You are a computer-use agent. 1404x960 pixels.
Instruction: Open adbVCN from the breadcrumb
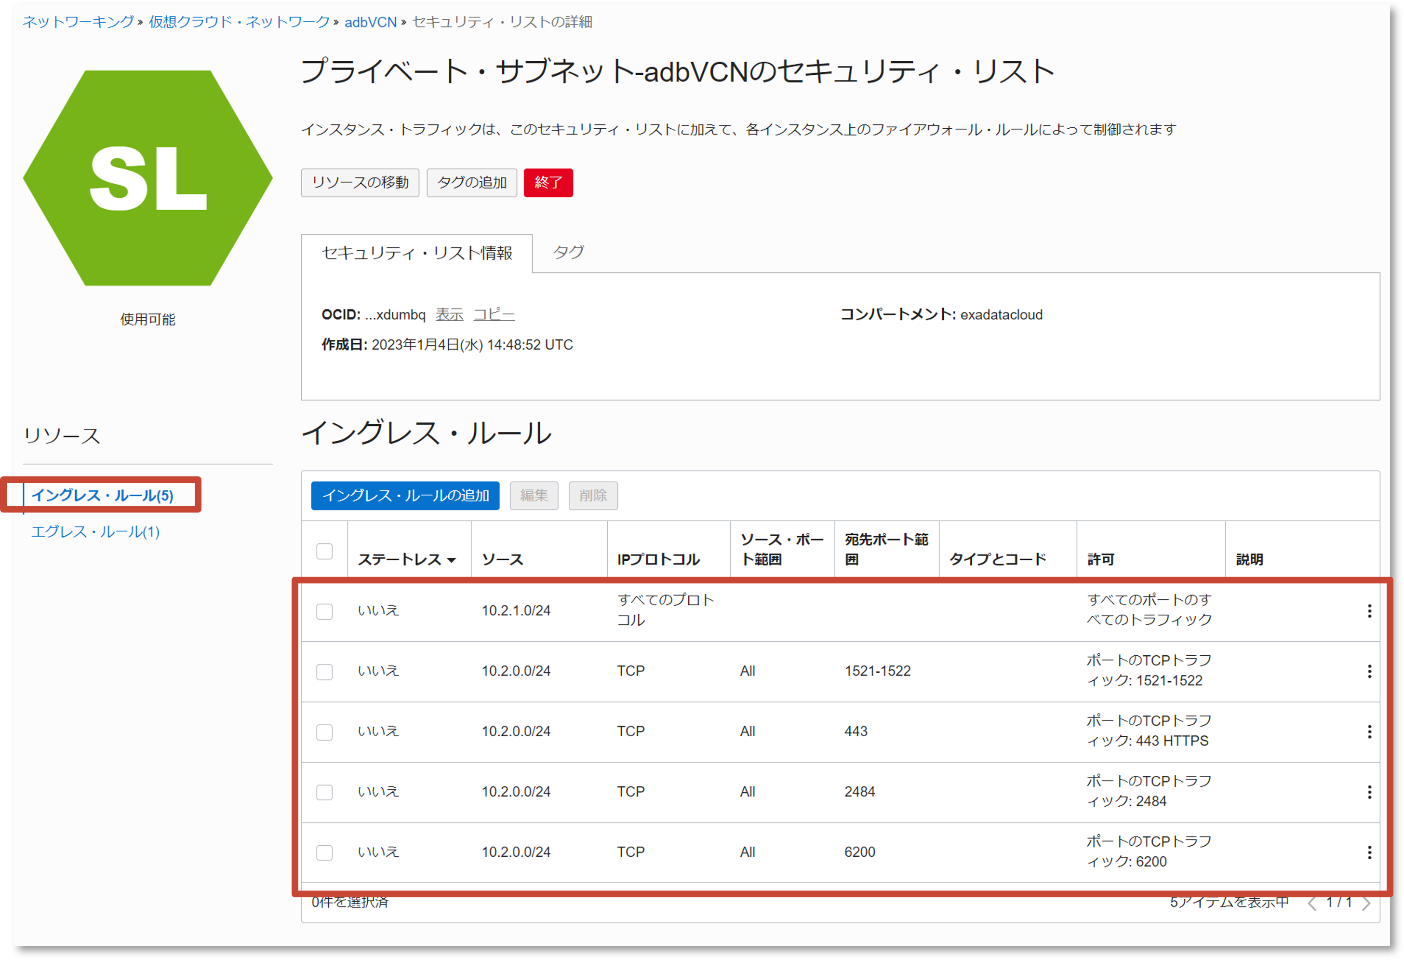tap(370, 22)
